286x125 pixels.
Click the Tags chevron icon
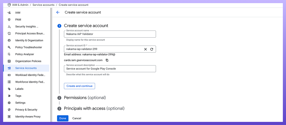coord(9,96)
